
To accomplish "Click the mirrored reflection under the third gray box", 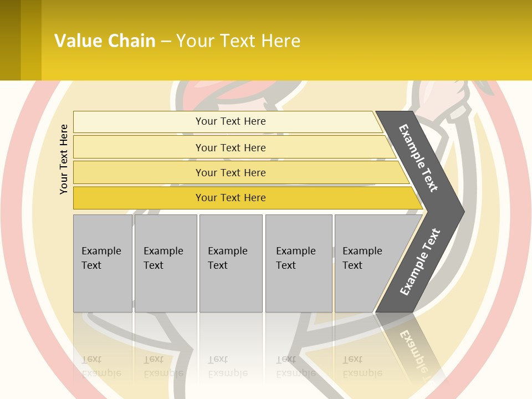I will point(231,355).
